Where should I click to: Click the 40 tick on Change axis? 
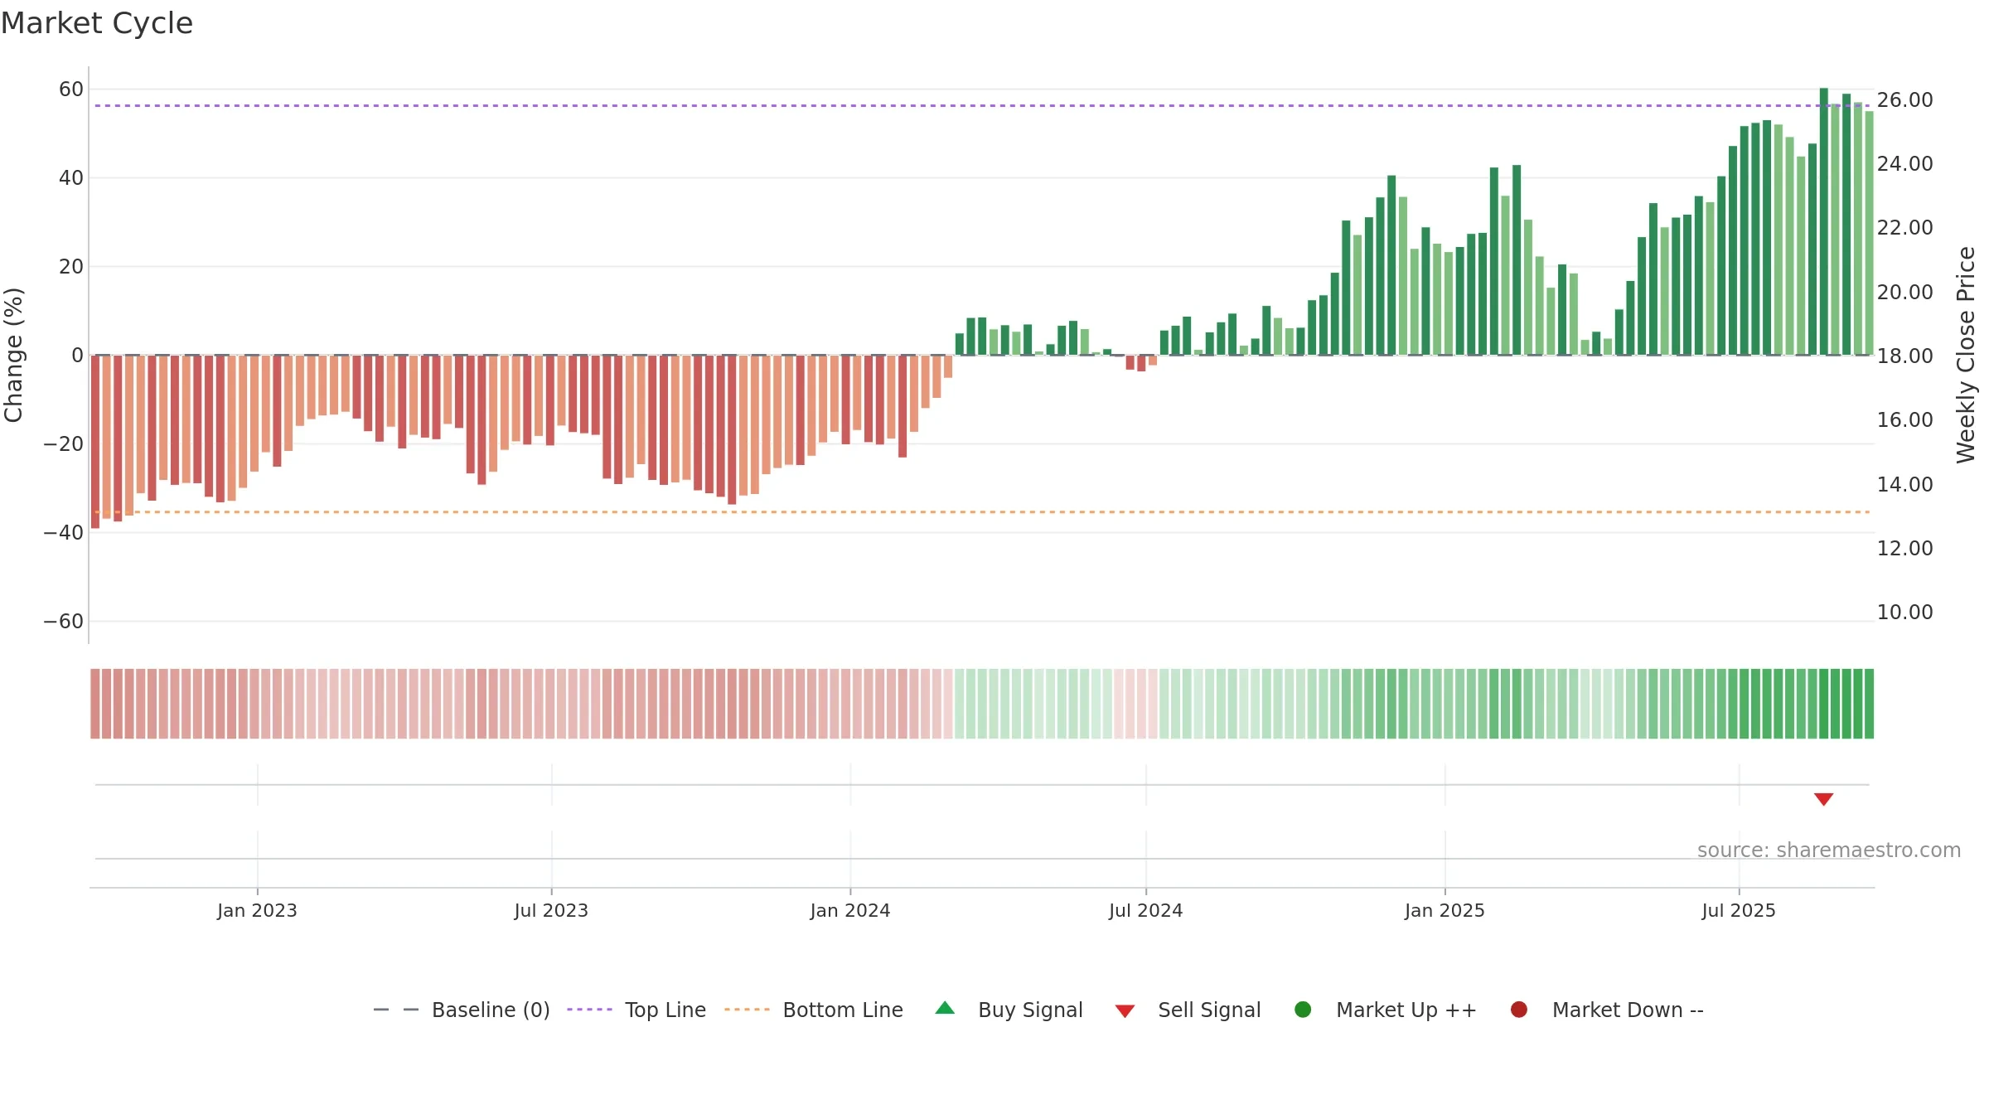[x=71, y=178]
